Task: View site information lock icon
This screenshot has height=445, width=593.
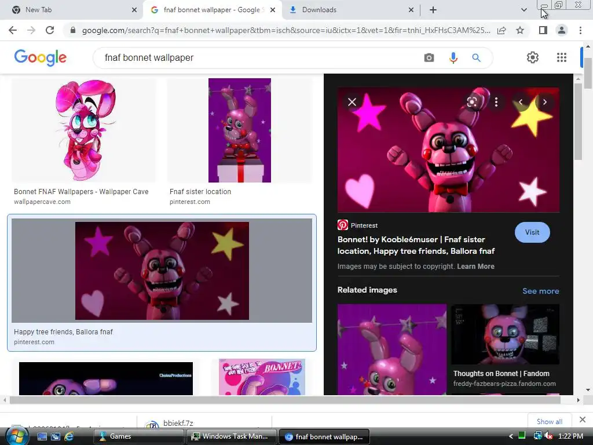Action: [x=73, y=30]
